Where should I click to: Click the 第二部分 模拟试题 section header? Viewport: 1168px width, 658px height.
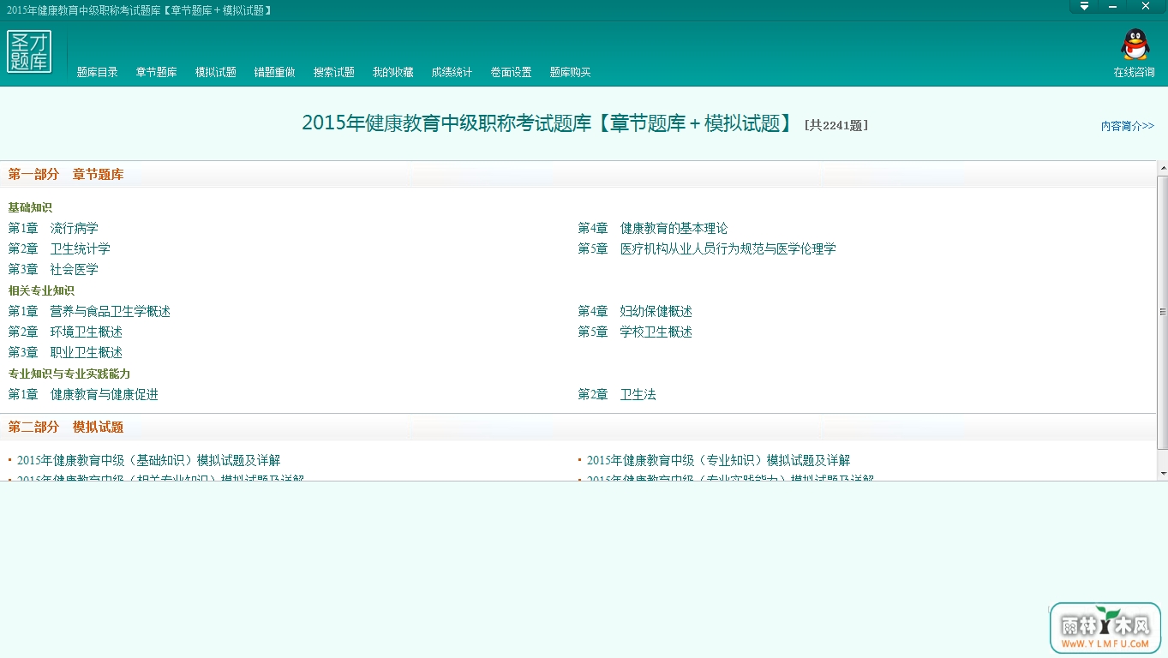pyautogui.click(x=66, y=427)
